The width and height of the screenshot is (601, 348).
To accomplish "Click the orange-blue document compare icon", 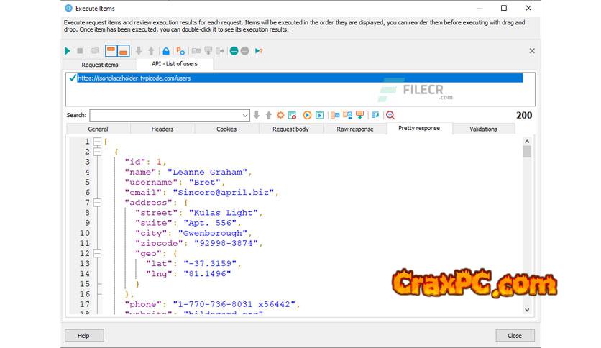I will tap(336, 115).
